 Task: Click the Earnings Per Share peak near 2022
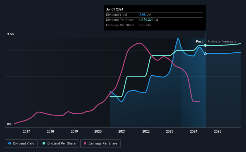[139, 43]
